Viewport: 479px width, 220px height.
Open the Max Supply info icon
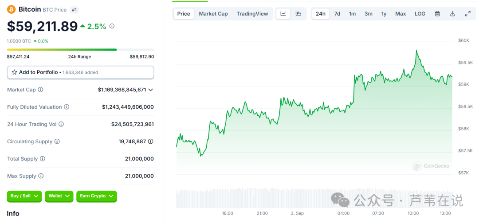pos(41,176)
